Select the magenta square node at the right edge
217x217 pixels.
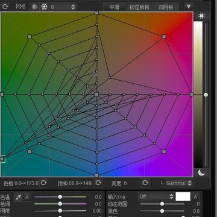[192, 94]
